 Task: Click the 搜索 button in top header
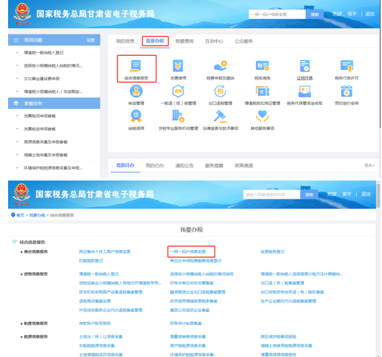point(315,14)
